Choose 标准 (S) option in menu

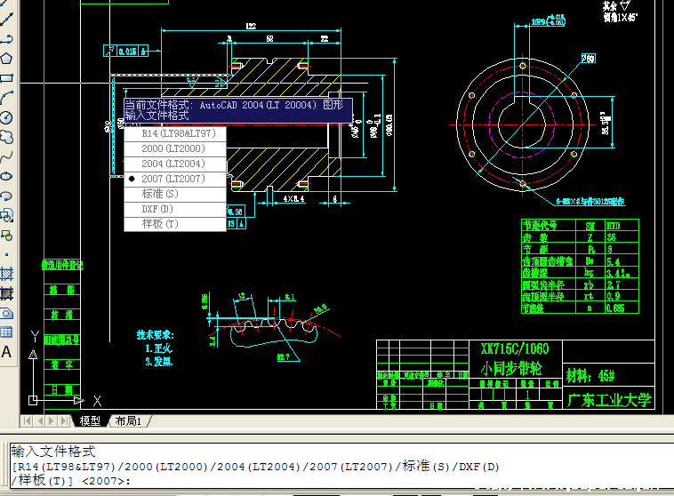[175, 194]
